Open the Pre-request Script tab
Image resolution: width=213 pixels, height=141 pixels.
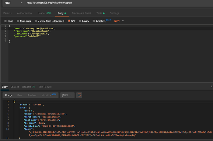click(x=81, y=13)
